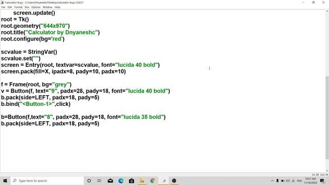Viewport: 329px width, 185px height.
Task: Click the "644x970" geometry string
Action: tap(54, 26)
